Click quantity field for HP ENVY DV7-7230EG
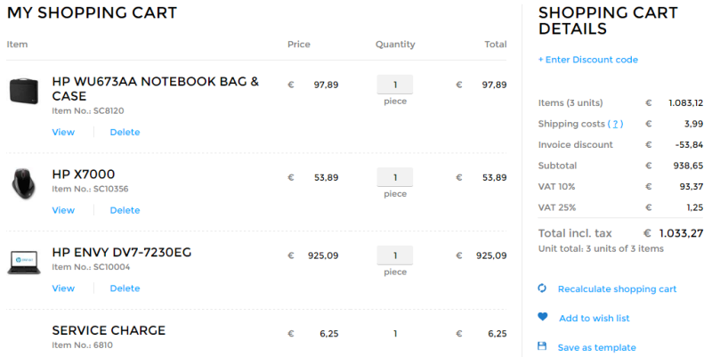Image resolution: width=712 pixels, height=357 pixels. point(395,256)
